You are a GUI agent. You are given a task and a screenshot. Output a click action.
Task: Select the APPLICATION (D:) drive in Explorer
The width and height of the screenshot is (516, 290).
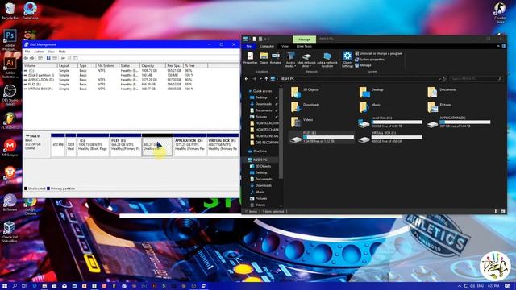[x=459, y=122]
